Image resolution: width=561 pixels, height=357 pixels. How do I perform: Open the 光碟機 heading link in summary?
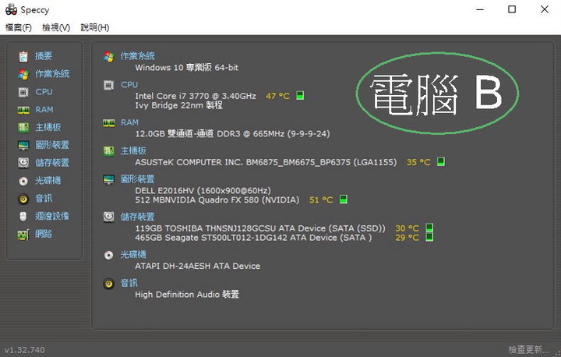click(133, 255)
